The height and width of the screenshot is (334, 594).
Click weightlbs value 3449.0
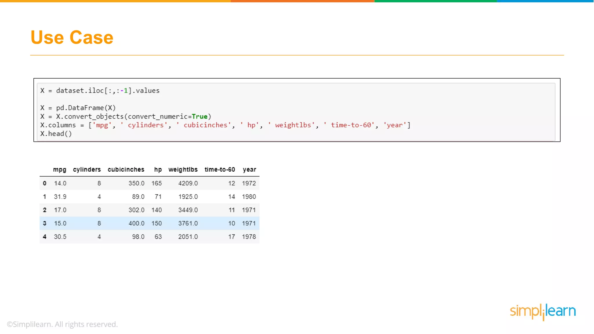(188, 210)
